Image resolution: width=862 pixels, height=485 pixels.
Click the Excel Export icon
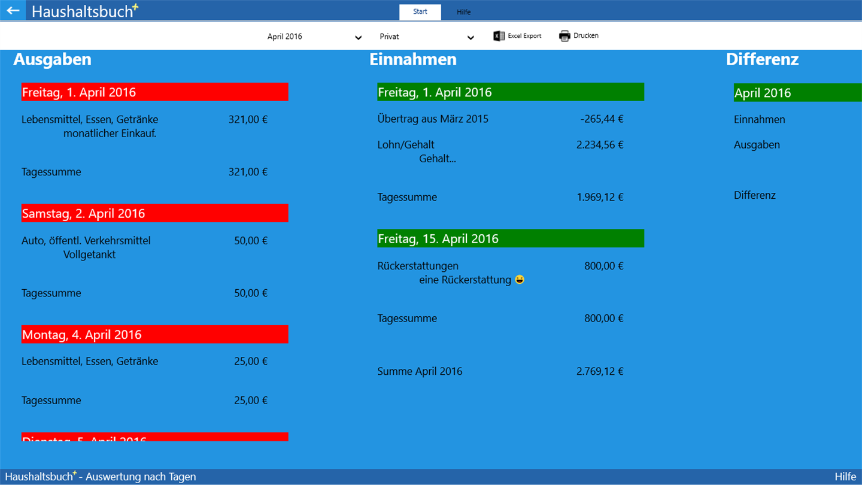point(499,36)
